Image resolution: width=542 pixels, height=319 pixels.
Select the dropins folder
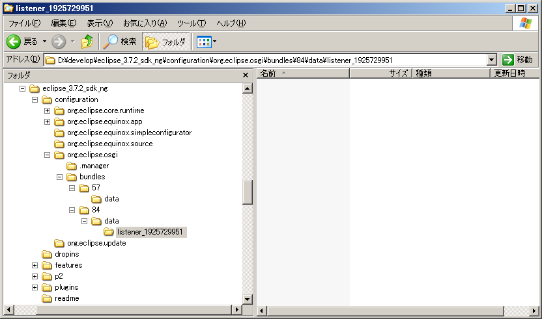click(x=66, y=254)
